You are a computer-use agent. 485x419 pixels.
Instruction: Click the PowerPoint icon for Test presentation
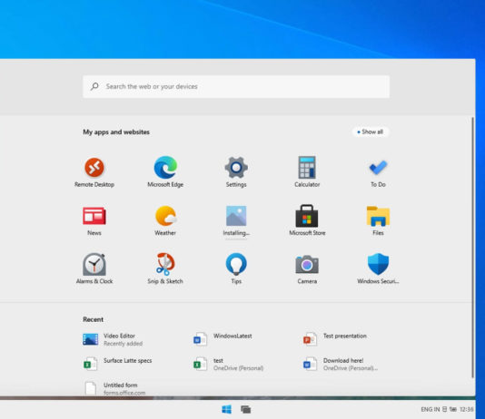310,339
